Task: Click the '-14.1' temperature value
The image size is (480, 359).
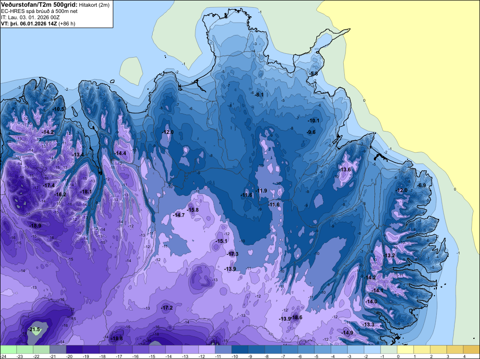Action: click(x=377, y=290)
